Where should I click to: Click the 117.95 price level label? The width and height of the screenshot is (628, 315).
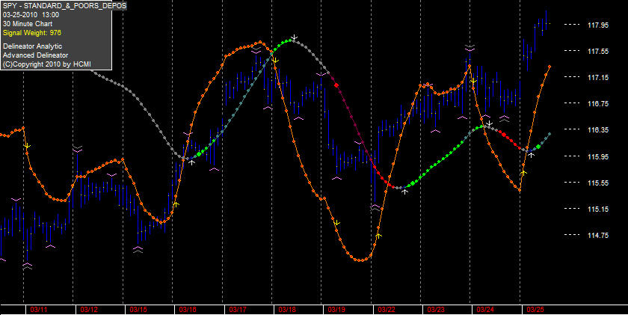pos(598,25)
